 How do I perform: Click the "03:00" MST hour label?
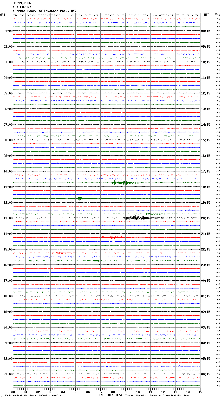[x=8, y=62]
